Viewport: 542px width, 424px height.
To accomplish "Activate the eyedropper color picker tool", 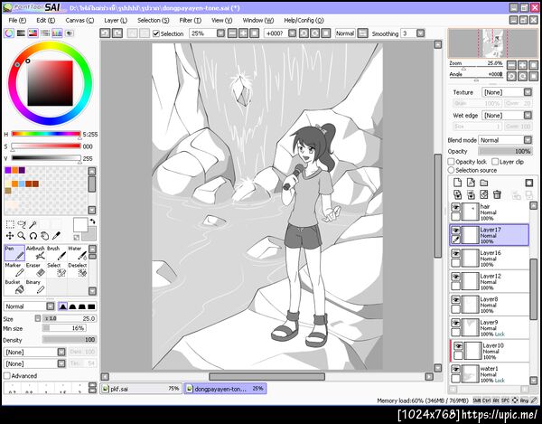I will pos(56,236).
